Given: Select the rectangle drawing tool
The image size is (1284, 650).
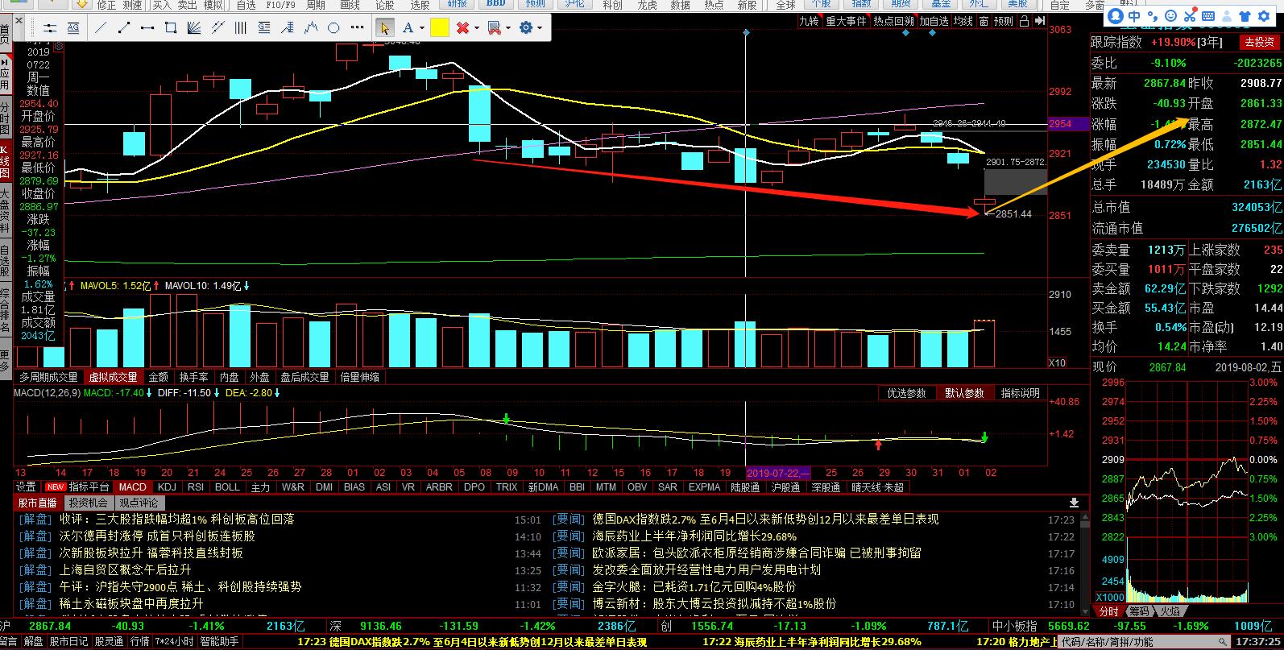Looking at the screenshot, I should coord(171,27).
